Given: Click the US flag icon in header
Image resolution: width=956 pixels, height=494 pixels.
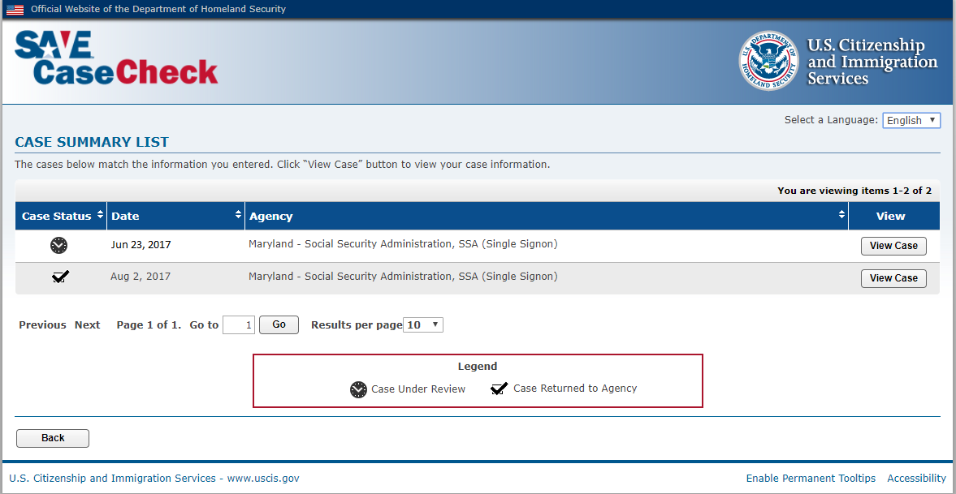Looking at the screenshot, I should pos(15,9).
